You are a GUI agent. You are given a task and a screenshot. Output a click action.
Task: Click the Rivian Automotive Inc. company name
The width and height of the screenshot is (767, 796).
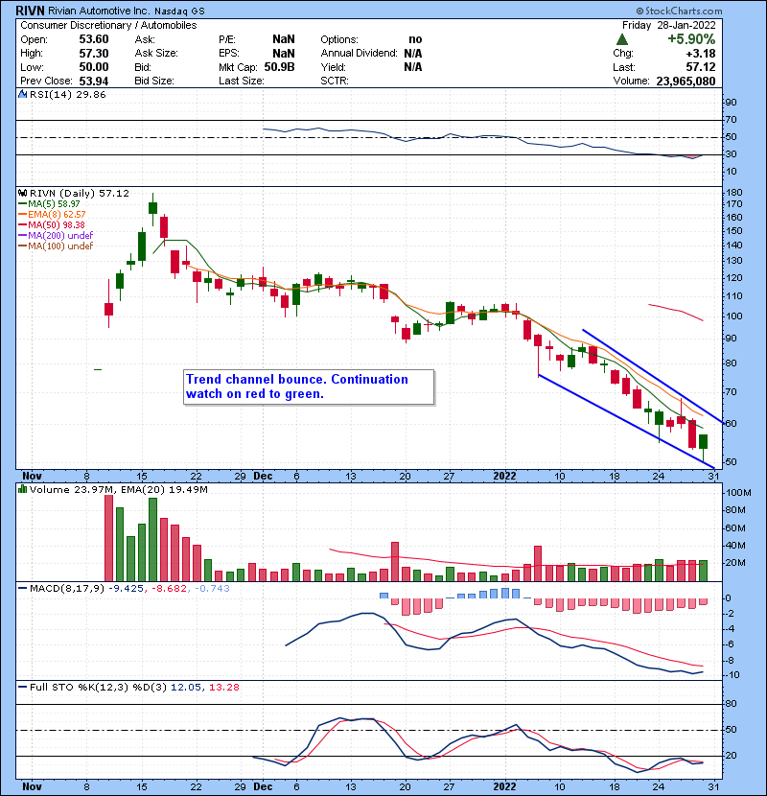click(x=99, y=11)
